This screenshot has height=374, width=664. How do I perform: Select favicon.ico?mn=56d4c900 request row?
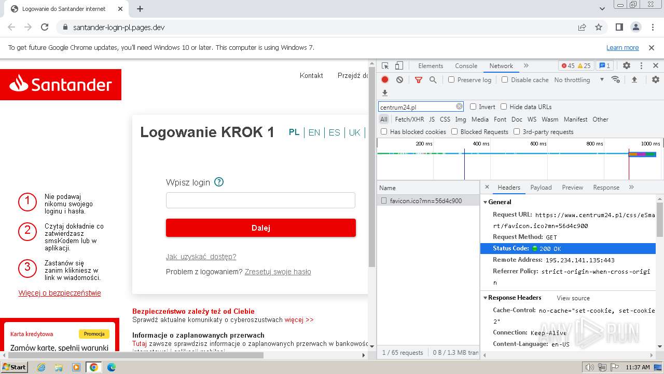pos(428,201)
